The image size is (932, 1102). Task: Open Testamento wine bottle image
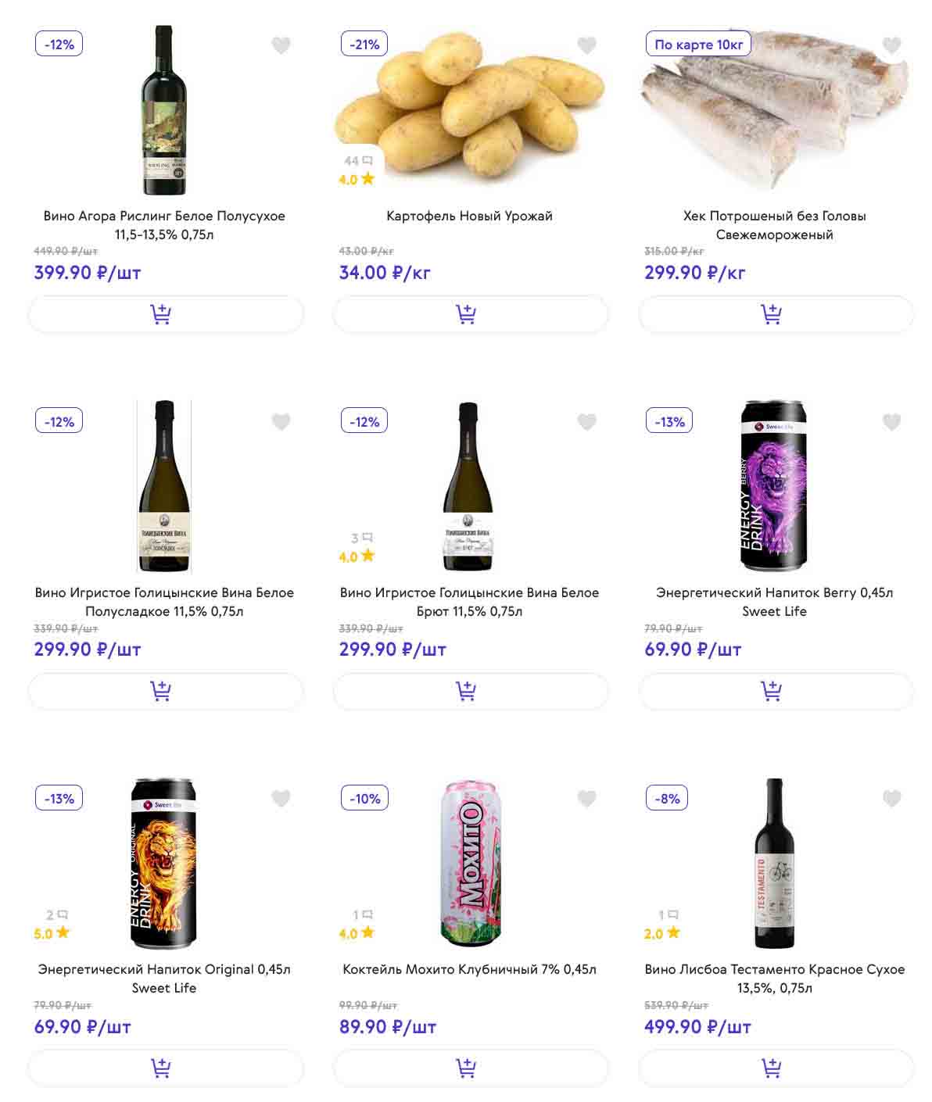(x=774, y=862)
